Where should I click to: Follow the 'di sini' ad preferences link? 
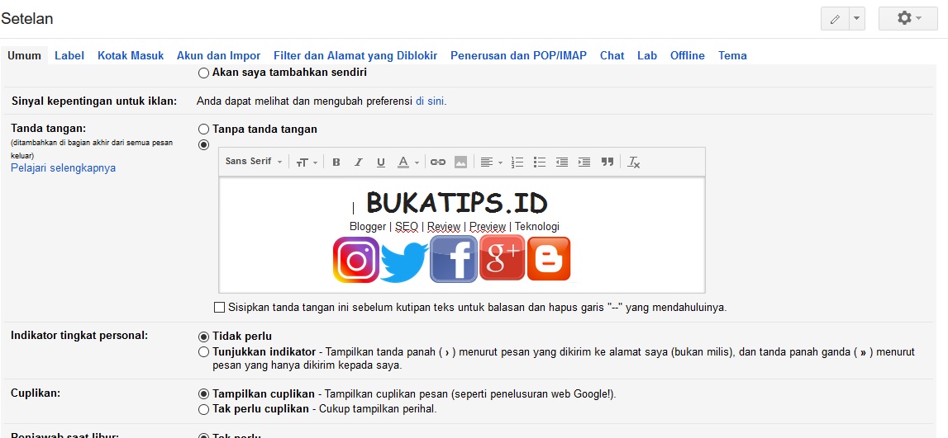click(x=430, y=101)
